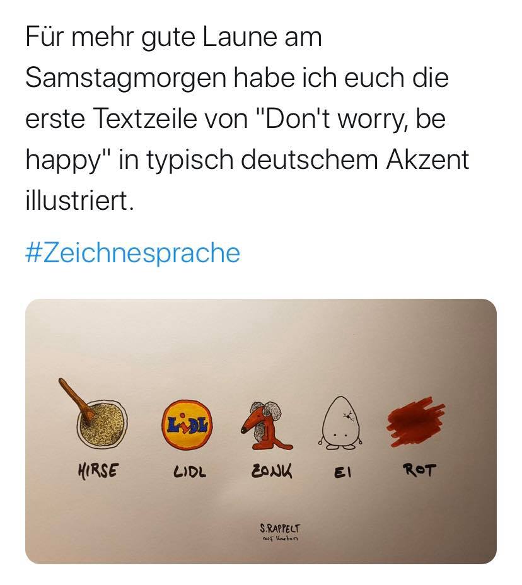The height and width of the screenshot is (585, 522).
Task: Click the cracked egg character drawing
Action: click(340, 422)
